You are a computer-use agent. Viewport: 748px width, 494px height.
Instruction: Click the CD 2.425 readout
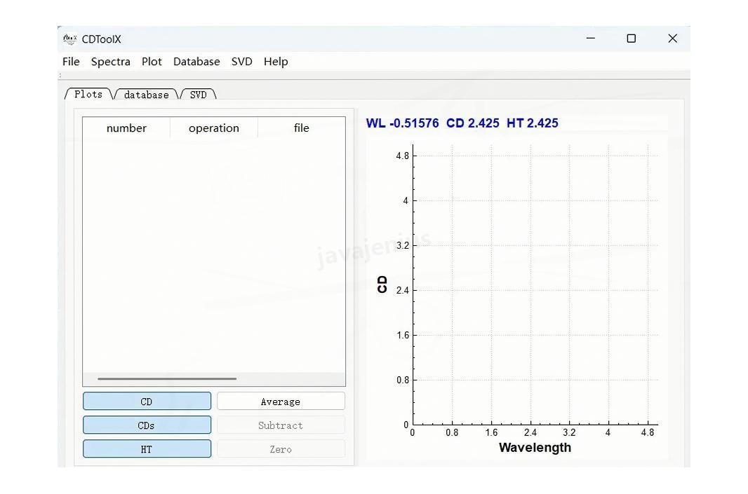pos(473,123)
